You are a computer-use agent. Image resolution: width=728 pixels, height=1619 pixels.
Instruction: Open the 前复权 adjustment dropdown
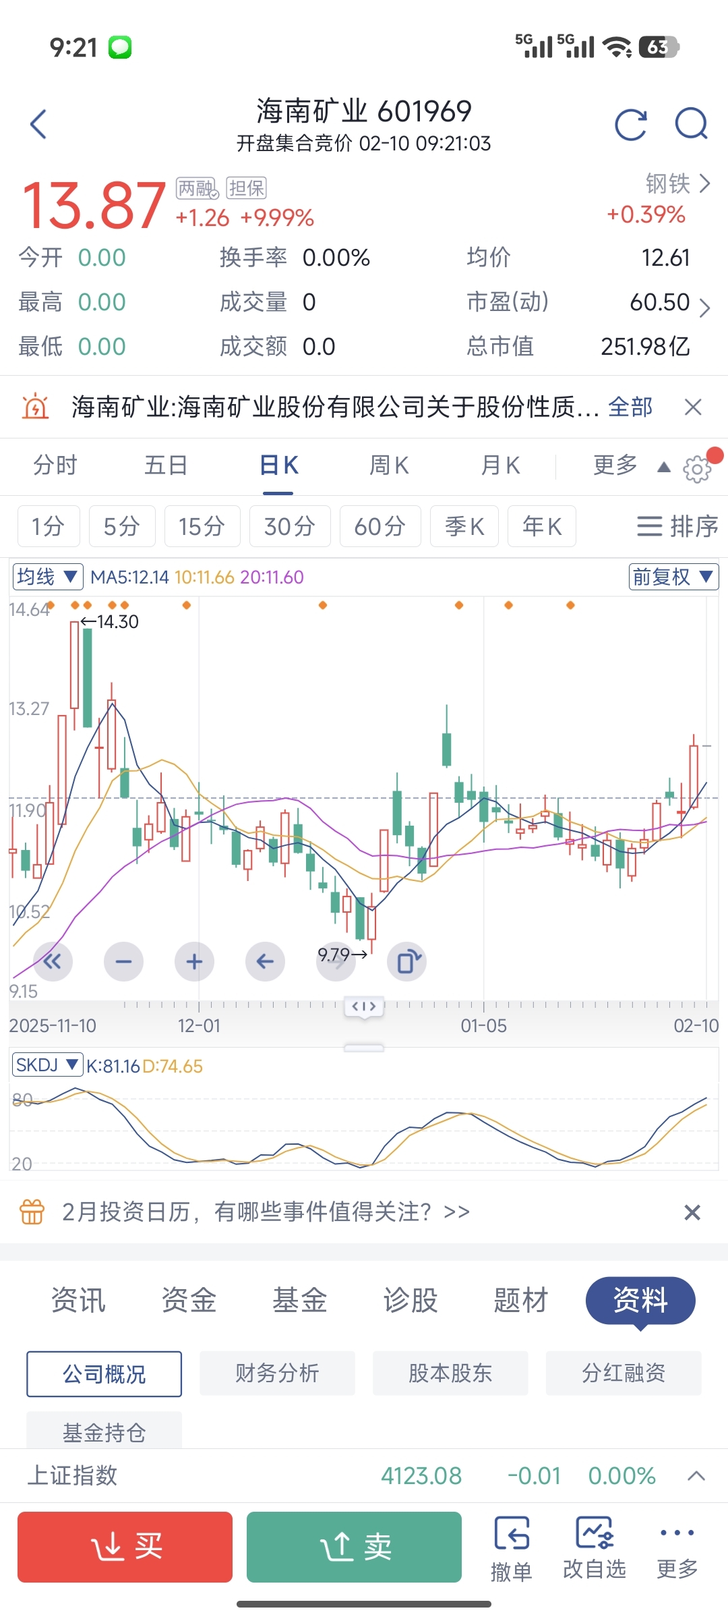pyautogui.click(x=673, y=577)
